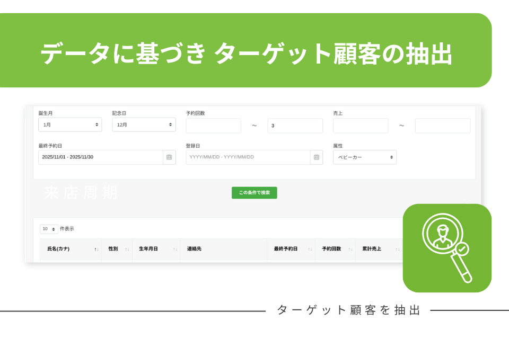Open calendar icon for 登録日

tap(317, 157)
